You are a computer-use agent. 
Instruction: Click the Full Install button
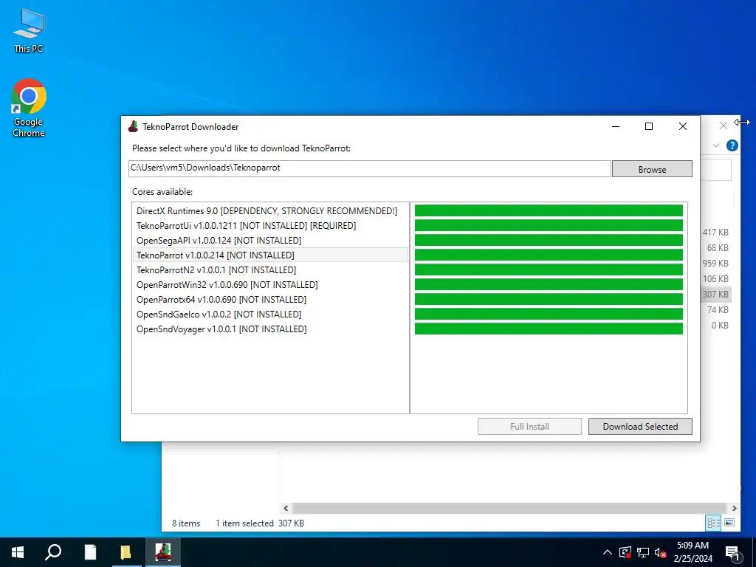(529, 426)
